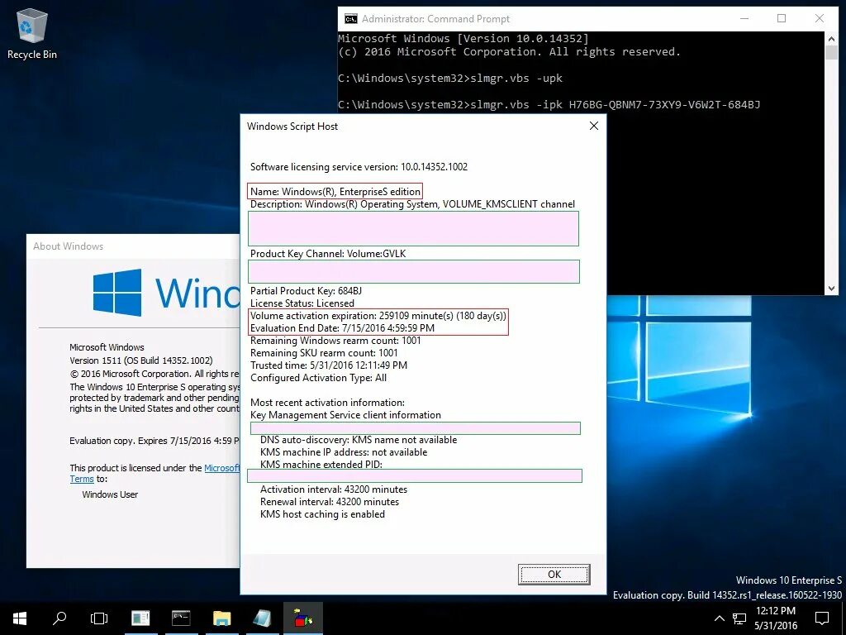Click 'Most recent activation information:' text
The image size is (846, 635).
[x=327, y=403]
